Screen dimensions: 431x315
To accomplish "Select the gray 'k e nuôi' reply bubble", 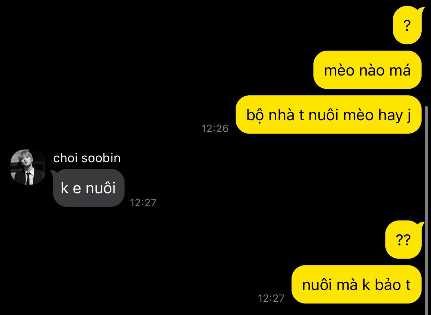I will tap(88, 188).
